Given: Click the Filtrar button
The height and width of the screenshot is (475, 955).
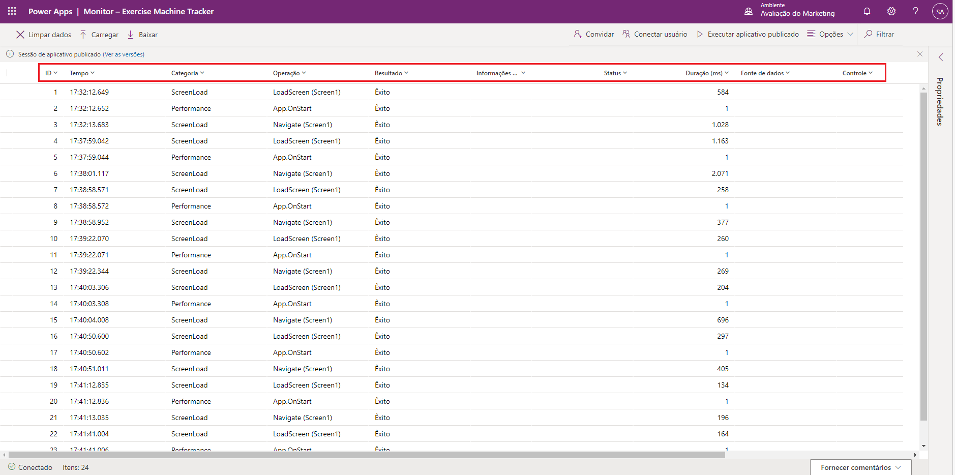Looking at the screenshot, I should click(x=879, y=34).
